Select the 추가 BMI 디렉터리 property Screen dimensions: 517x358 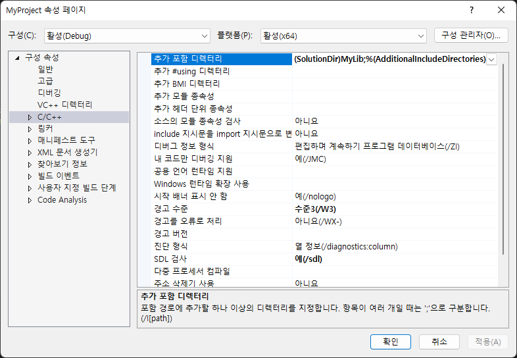tap(222, 84)
